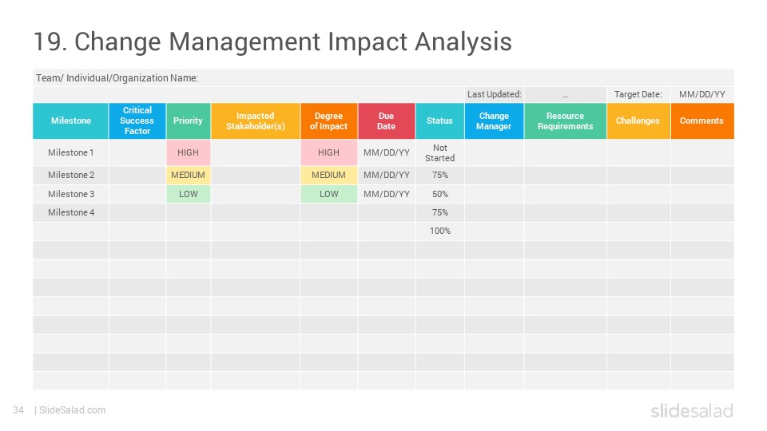Click the Not Started status cell
The height and width of the screenshot is (431, 767).
[439, 152]
